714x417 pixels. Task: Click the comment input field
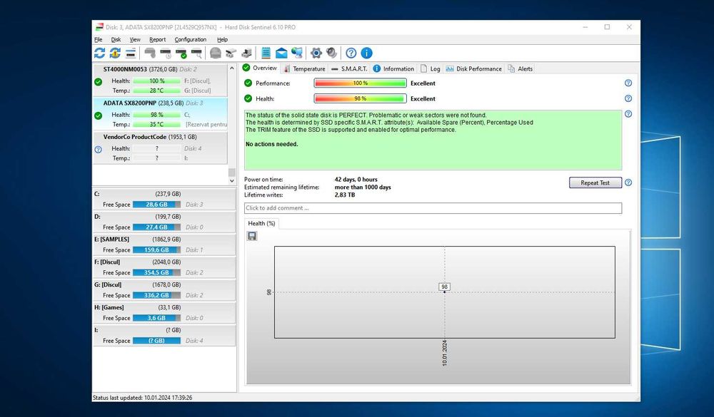coord(433,208)
